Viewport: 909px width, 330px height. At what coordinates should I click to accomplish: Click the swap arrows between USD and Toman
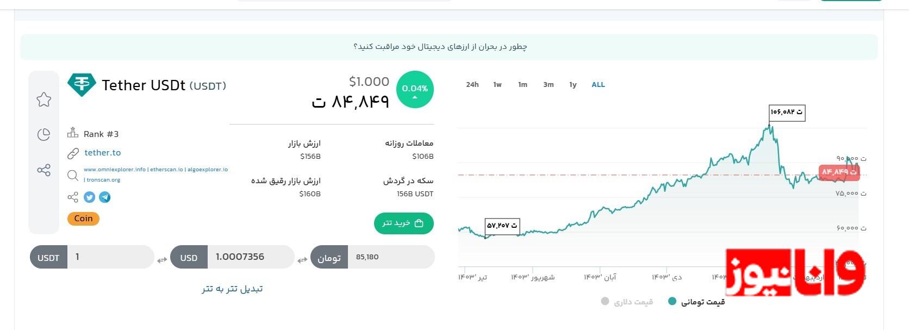click(x=302, y=260)
